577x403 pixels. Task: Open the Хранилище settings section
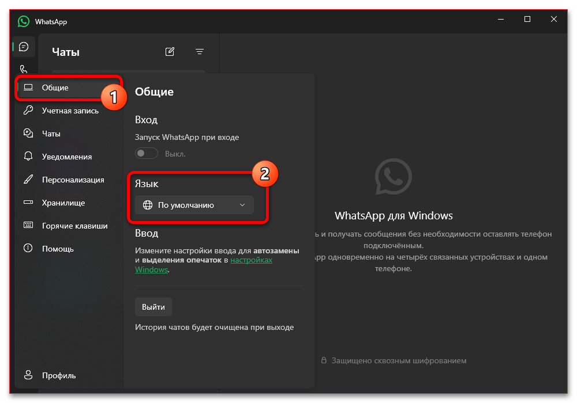click(69, 203)
